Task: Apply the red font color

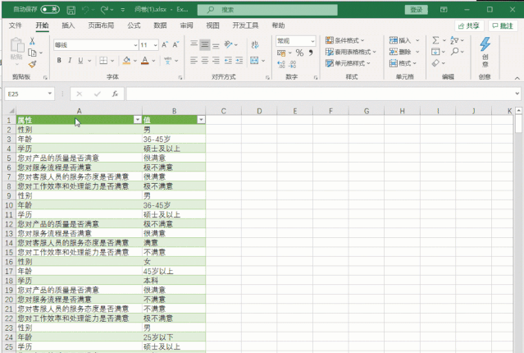Action: [144, 60]
